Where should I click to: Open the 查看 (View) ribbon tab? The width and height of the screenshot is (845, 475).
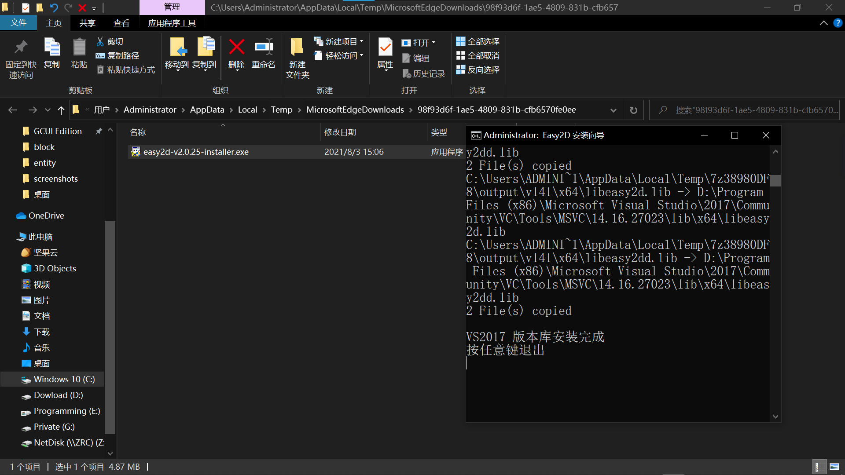coord(122,22)
